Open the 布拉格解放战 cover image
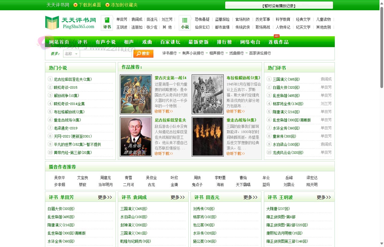 pyautogui.click(x=208, y=94)
